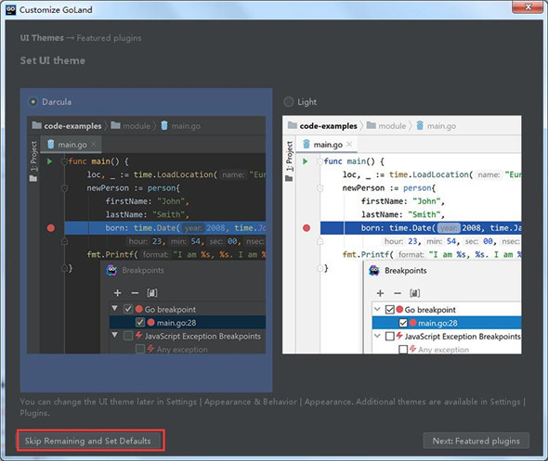Click the main.go gopher icon in Light breadcrumb
Viewport: 548px width, 461px height.
[x=420, y=125]
